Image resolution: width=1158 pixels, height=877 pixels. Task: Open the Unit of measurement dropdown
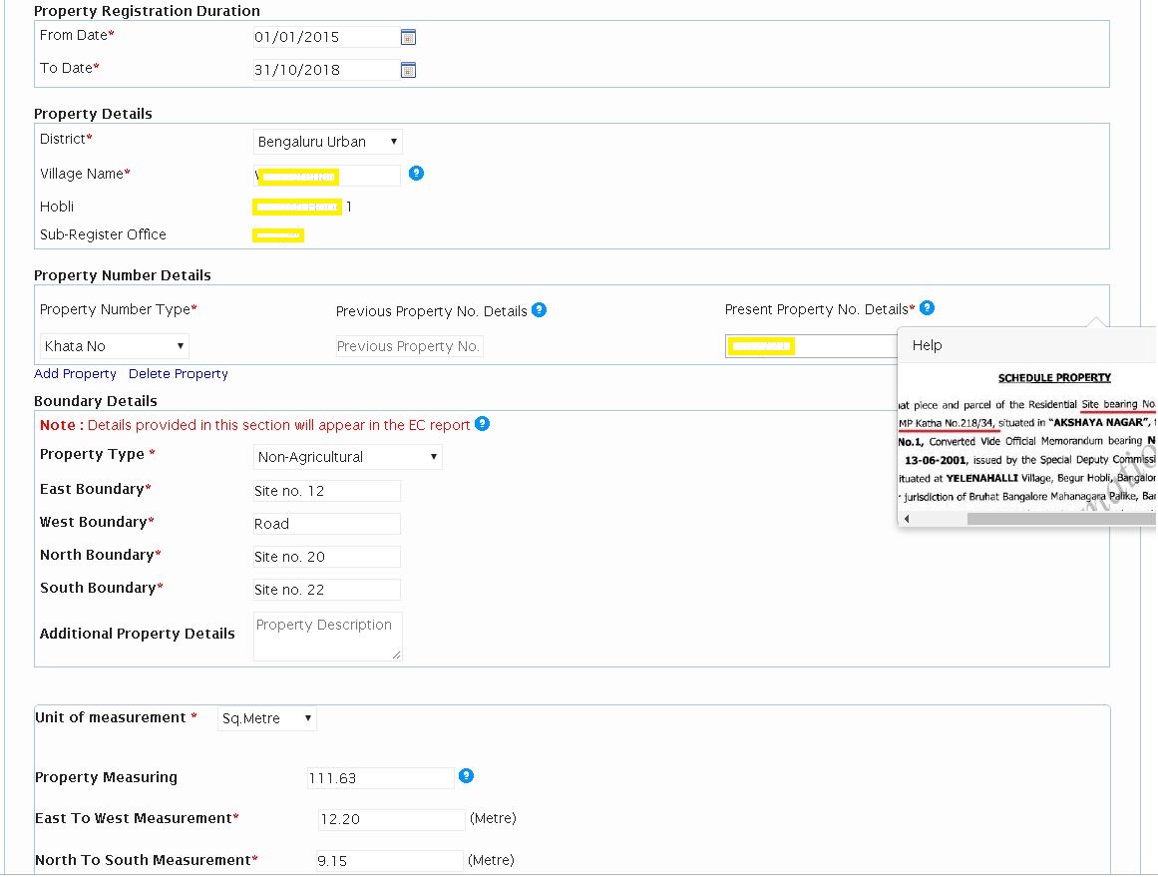tap(265, 717)
